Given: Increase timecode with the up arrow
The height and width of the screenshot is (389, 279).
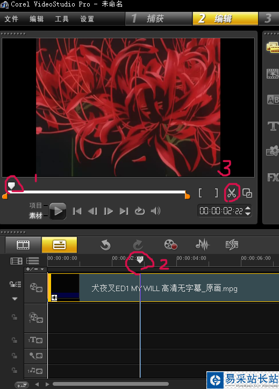Looking at the screenshot, I should tap(248, 208).
